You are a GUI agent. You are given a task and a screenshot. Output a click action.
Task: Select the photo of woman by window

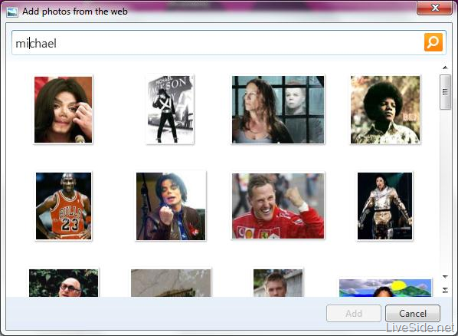[x=278, y=110]
